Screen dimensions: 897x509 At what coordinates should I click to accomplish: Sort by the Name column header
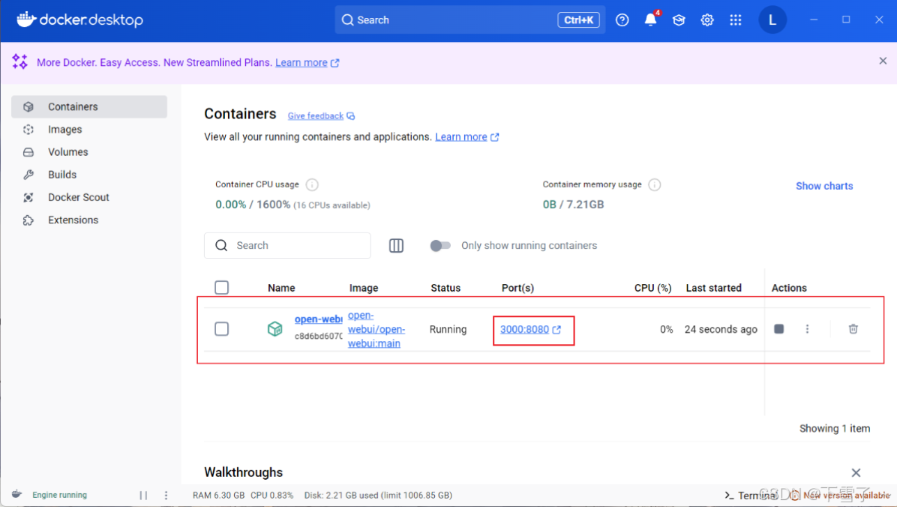(x=281, y=289)
